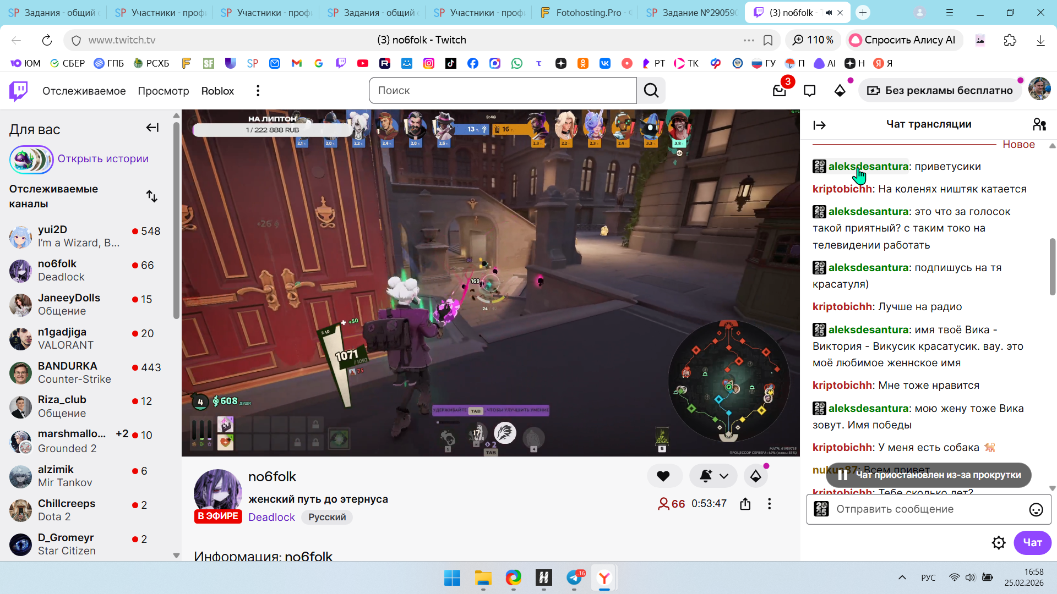Viewport: 1057px width, 594px height.
Task: Collapse the stream chat panel
Action: click(819, 125)
